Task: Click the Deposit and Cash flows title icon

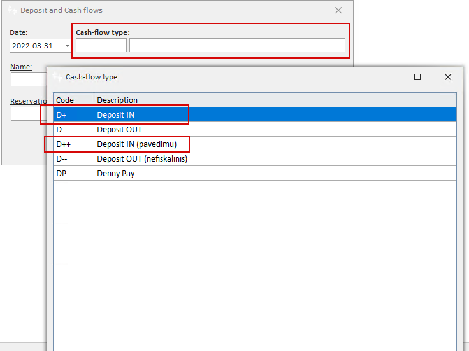Action: tap(12, 10)
